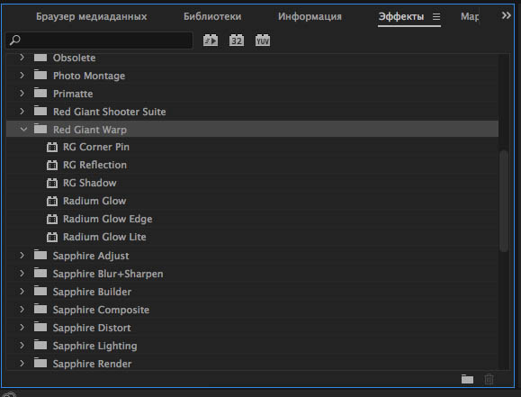Expand the Sapphire Adjust chevron
The height and width of the screenshot is (397, 521).
click(22, 256)
